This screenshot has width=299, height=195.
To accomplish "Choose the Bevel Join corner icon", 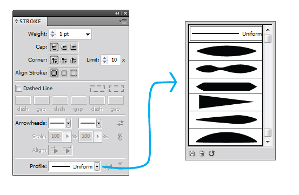I will pyautogui.click(x=74, y=60).
